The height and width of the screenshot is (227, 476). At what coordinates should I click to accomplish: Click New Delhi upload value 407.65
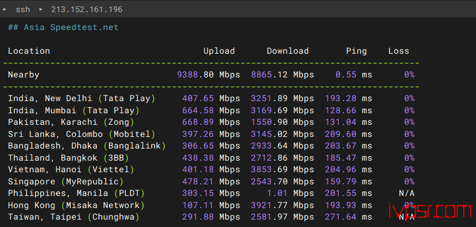[198, 98]
